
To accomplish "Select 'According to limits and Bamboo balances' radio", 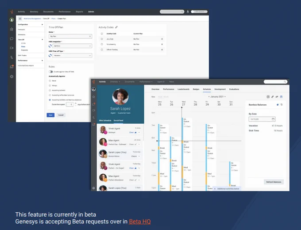I will (50, 100).
